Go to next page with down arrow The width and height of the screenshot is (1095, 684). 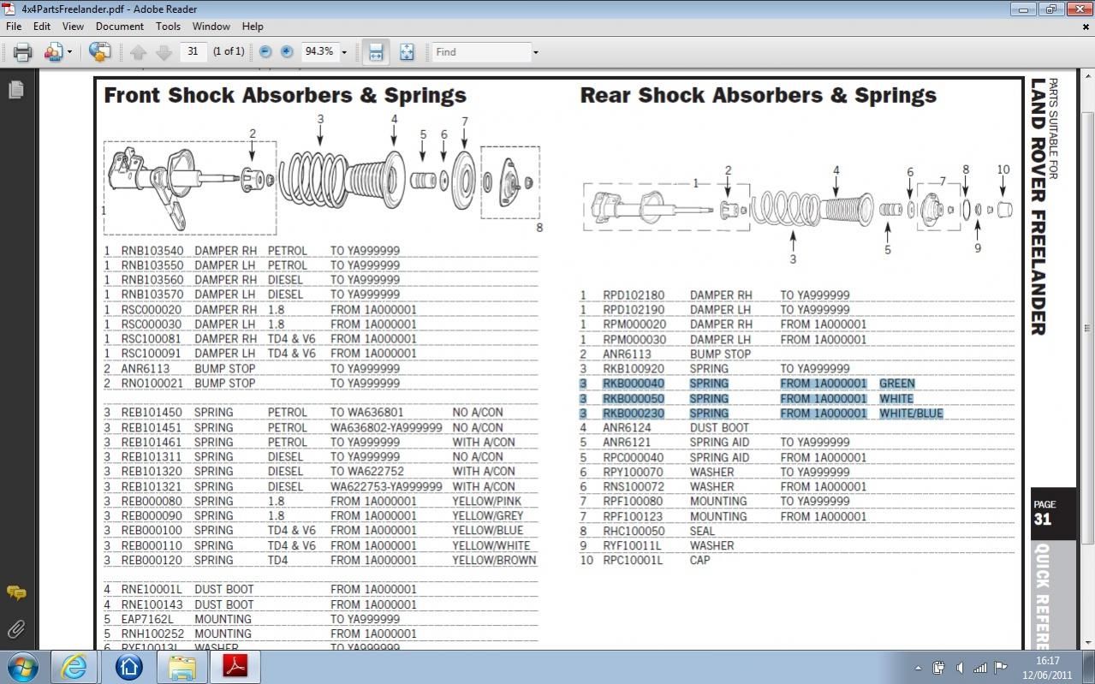coord(164,52)
